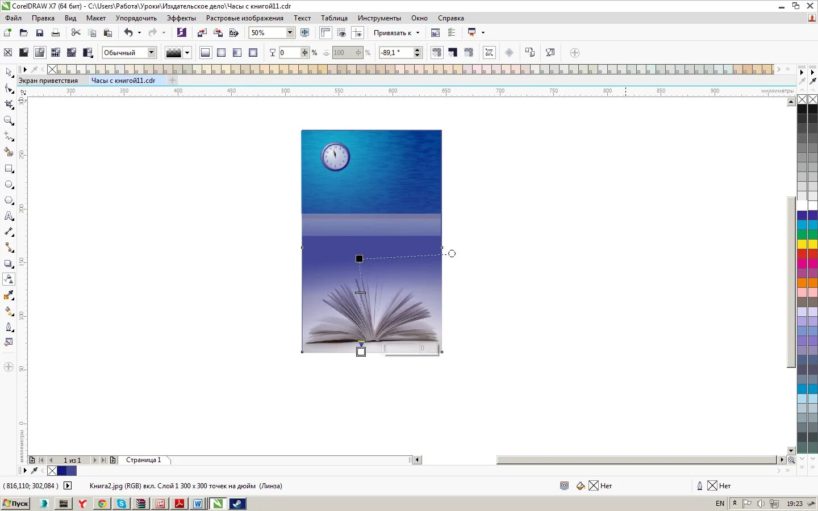
Task: Select the Polygon tool
Action: 9,200
